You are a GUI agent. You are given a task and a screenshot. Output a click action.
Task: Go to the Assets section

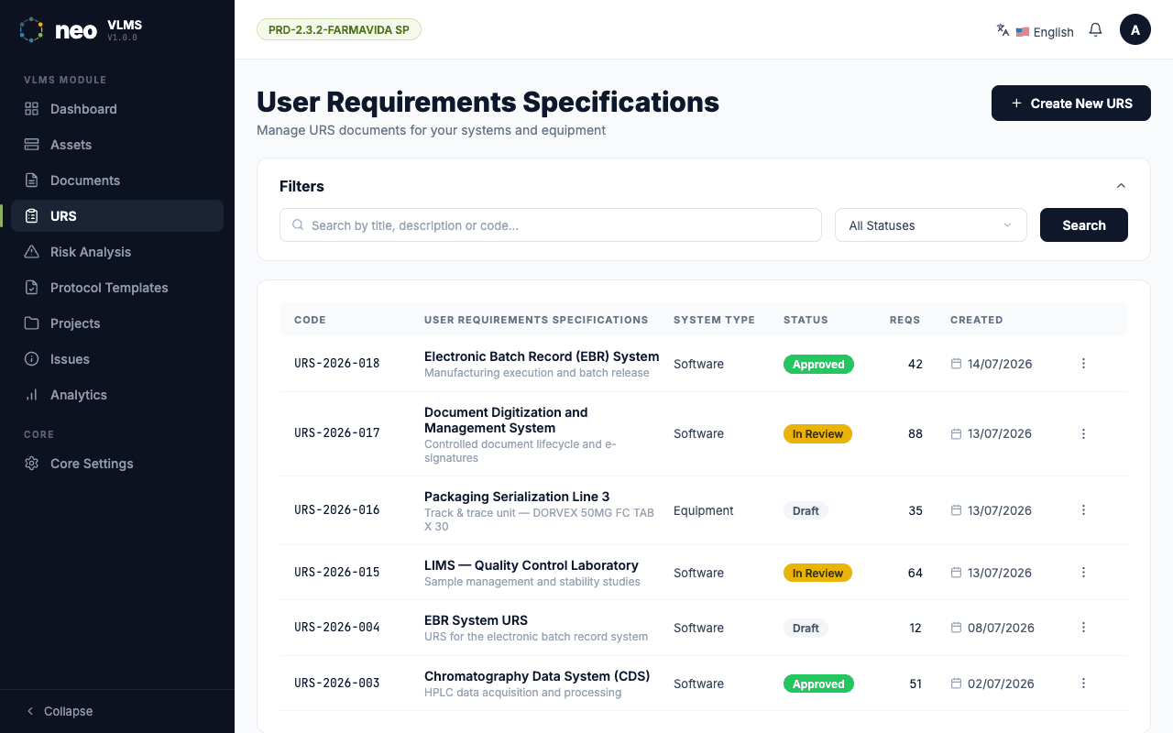click(x=117, y=145)
